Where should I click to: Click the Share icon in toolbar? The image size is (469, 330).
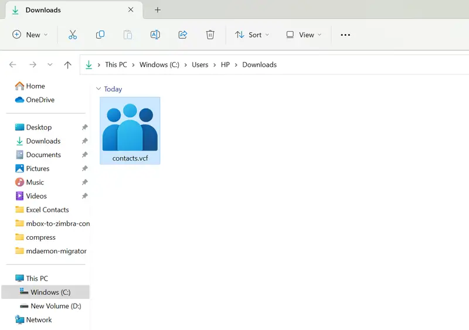182,35
